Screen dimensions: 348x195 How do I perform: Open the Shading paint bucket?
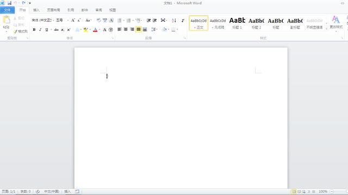pyautogui.click(x=164, y=29)
